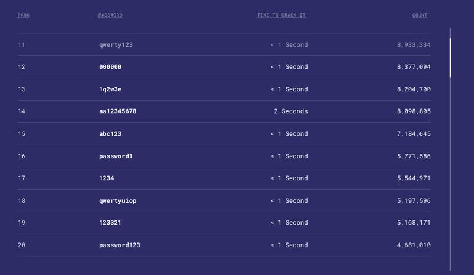This screenshot has height=275, width=474.
Task: Select the 000000 password row
Action: (224, 67)
